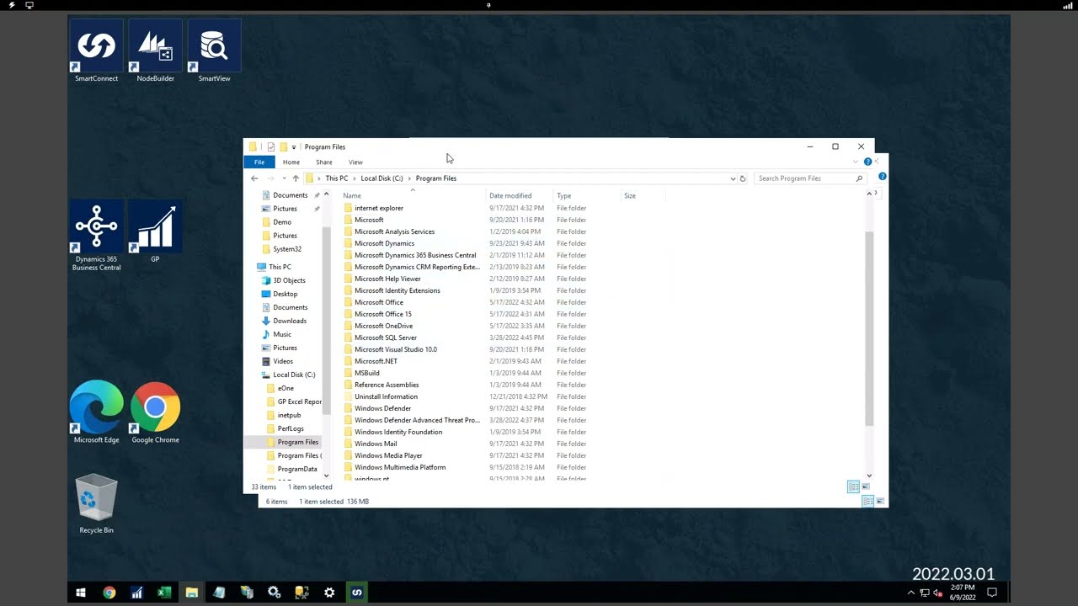1078x606 pixels.
Task: Click the chevron after Local Disk (C:) breadcrumb
Action: pos(409,178)
